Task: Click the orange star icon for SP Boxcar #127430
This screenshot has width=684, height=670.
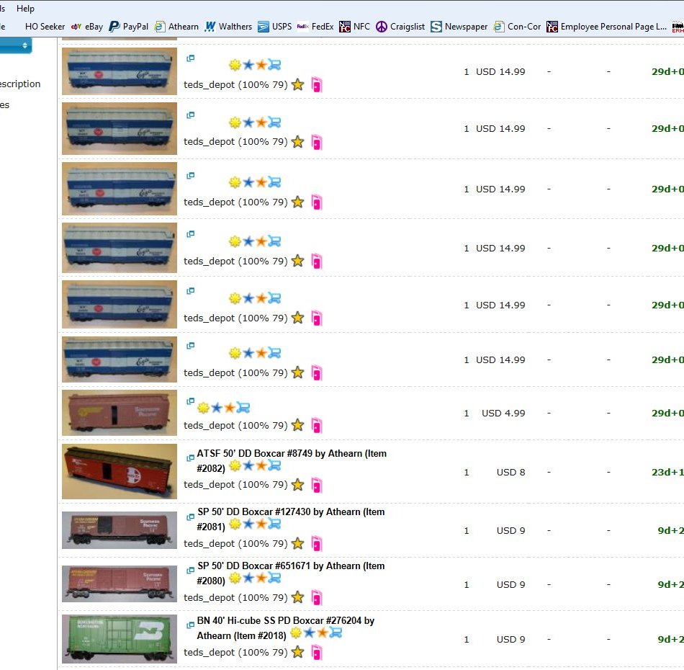Action: coord(261,524)
